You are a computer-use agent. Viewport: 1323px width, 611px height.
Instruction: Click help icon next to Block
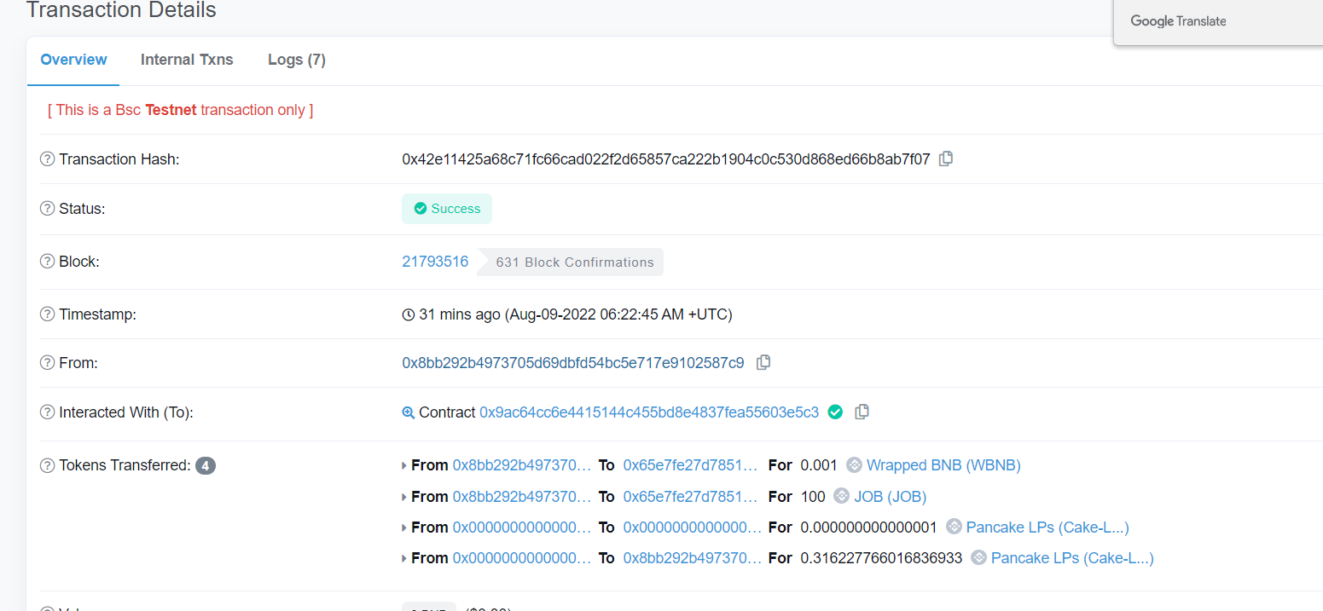click(x=48, y=262)
